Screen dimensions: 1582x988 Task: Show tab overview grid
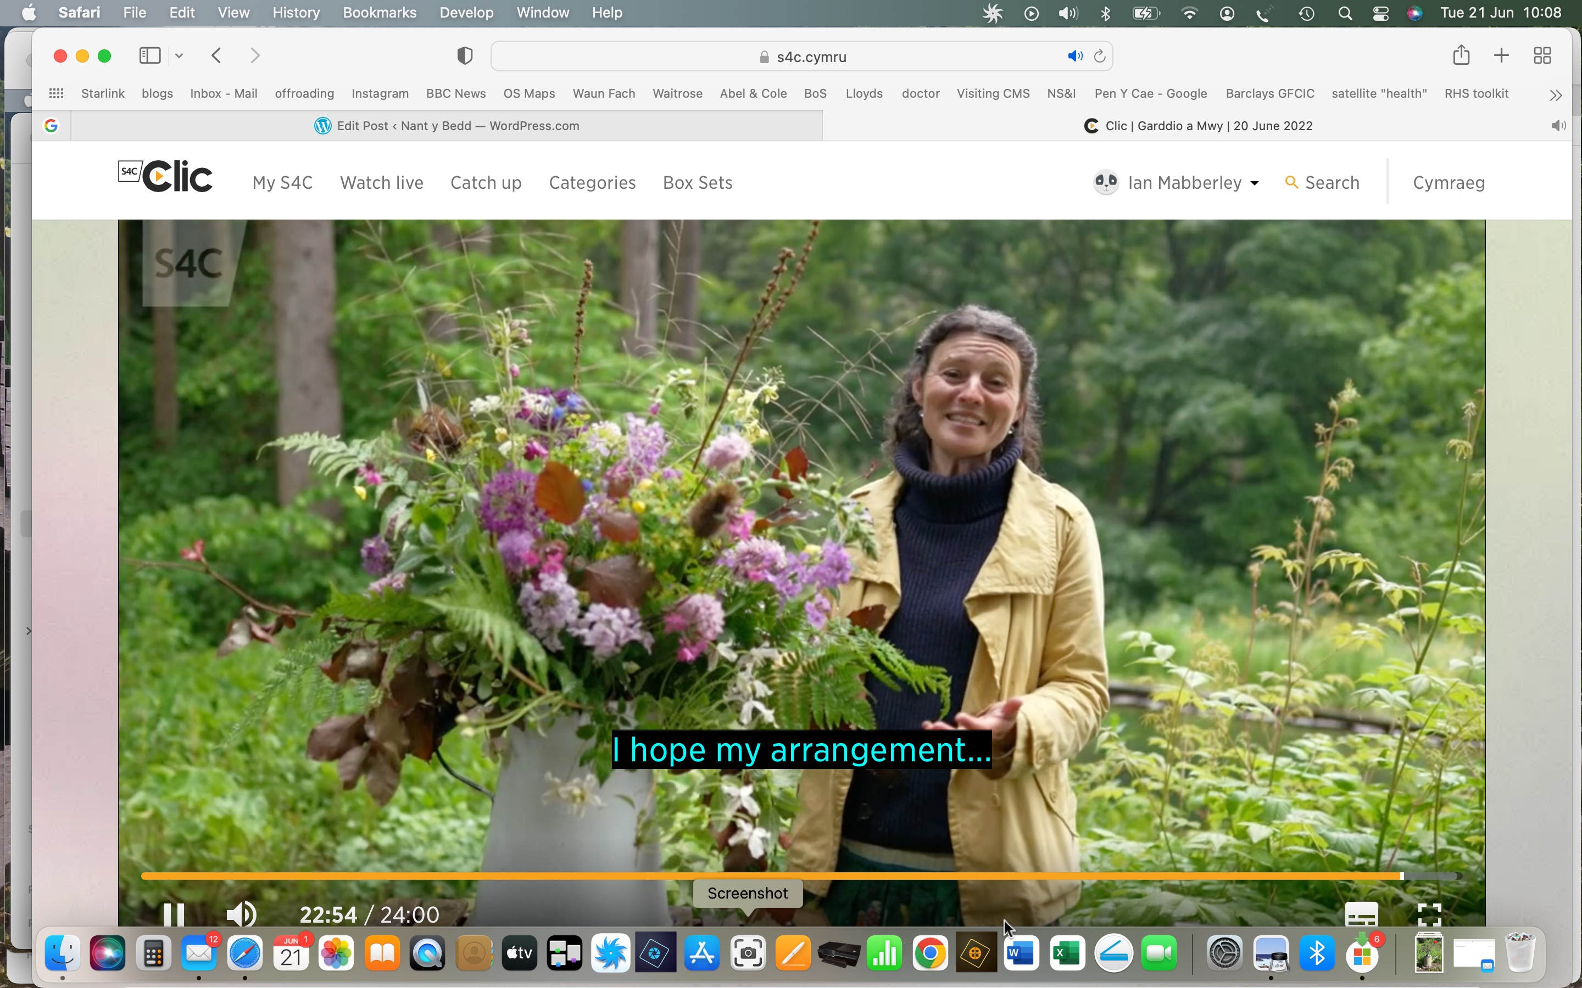pyautogui.click(x=1542, y=55)
